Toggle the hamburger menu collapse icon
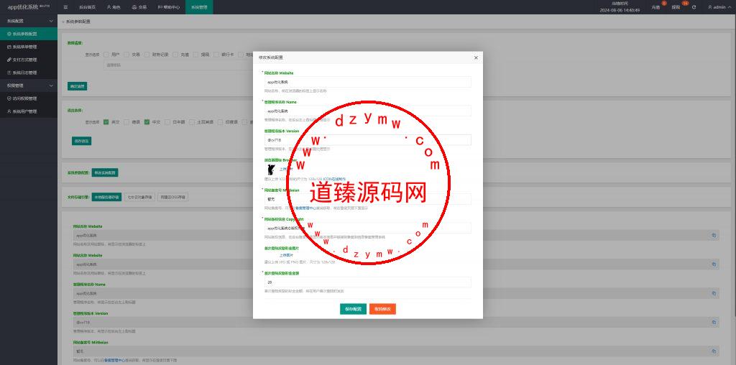Image resolution: width=736 pixels, height=365 pixels. pyautogui.click(x=65, y=7)
